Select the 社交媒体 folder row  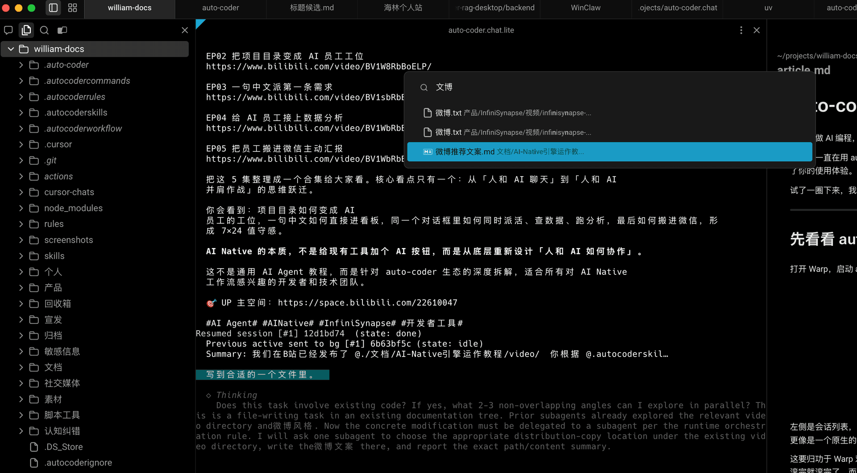[95, 383]
